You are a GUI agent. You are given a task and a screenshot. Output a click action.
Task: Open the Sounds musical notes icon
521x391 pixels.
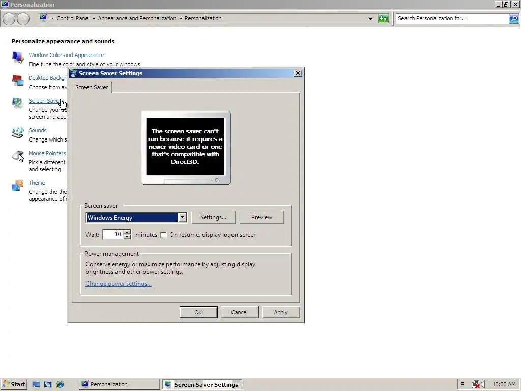tap(18, 133)
